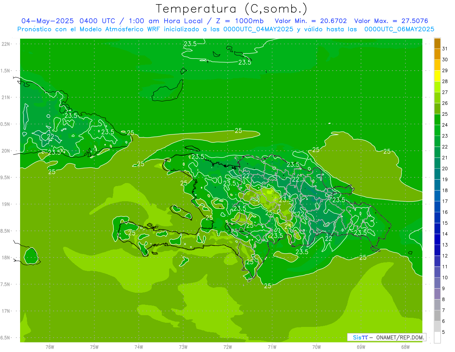Click legend value 7
Image resolution: width=455 pixels, height=352 pixels.
point(444,310)
